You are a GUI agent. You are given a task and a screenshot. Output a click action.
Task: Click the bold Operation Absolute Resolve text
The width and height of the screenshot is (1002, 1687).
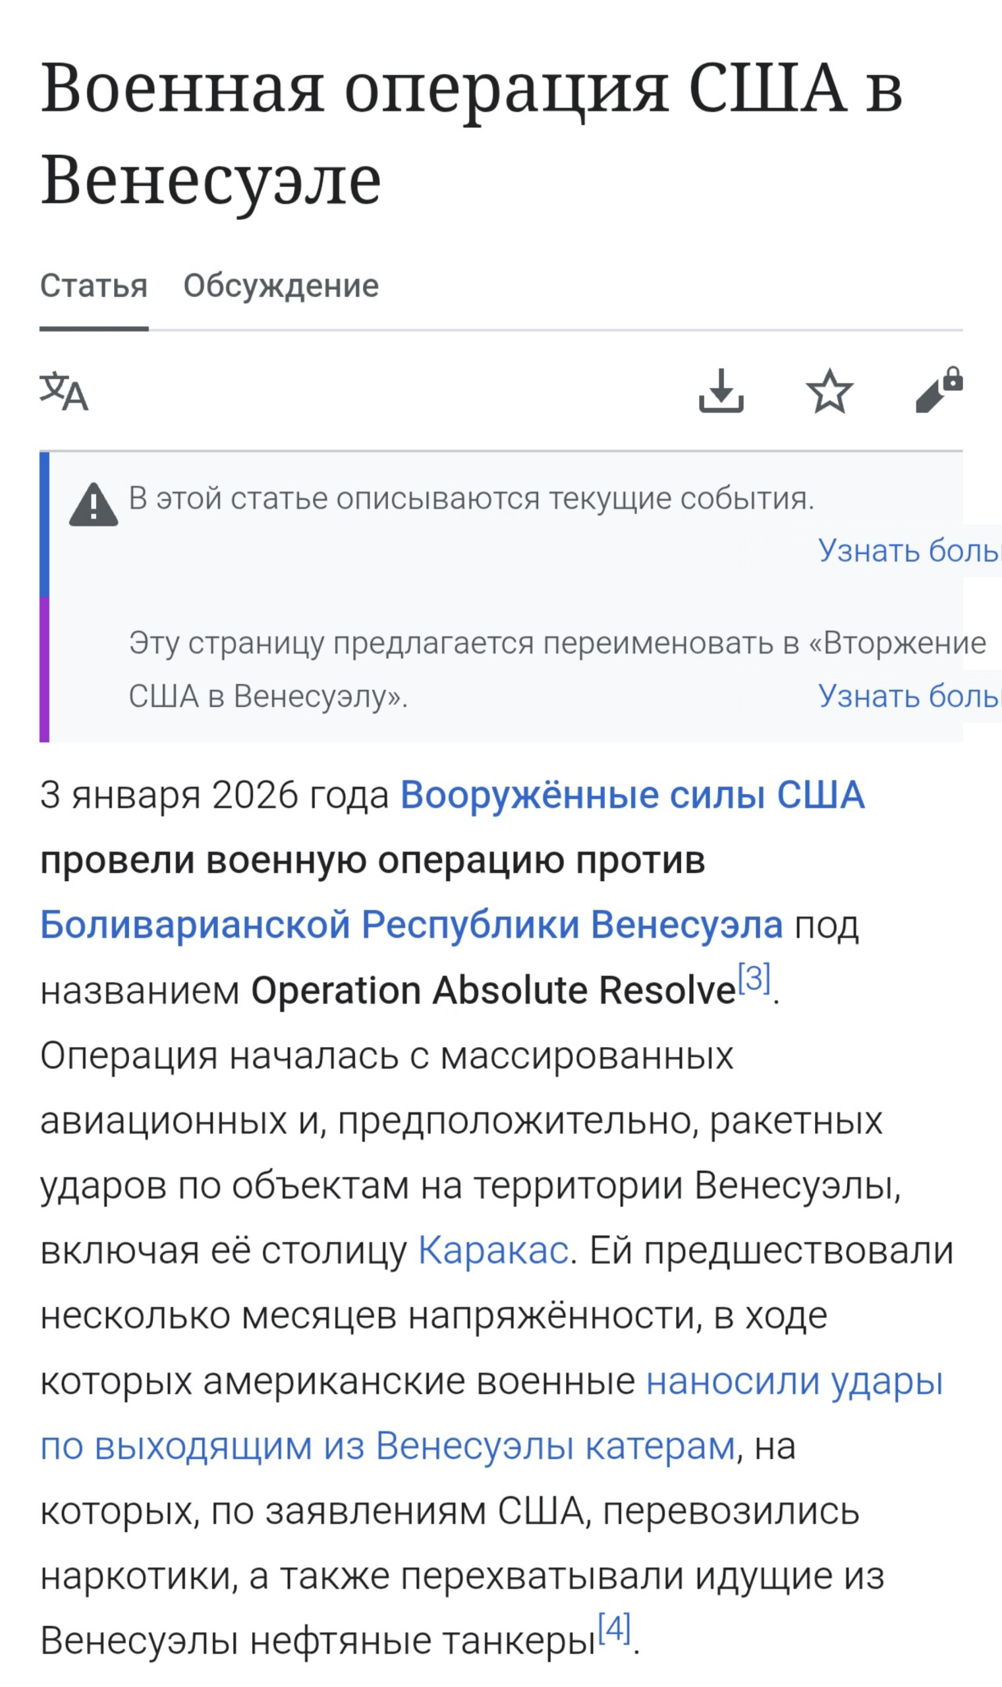pos(493,990)
